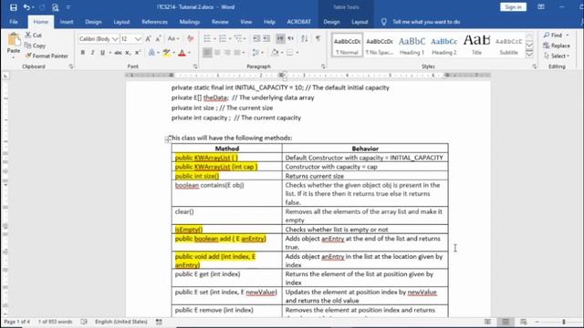The height and width of the screenshot is (328, 584).
Task: Click text highlight color button
Action: click(x=166, y=53)
